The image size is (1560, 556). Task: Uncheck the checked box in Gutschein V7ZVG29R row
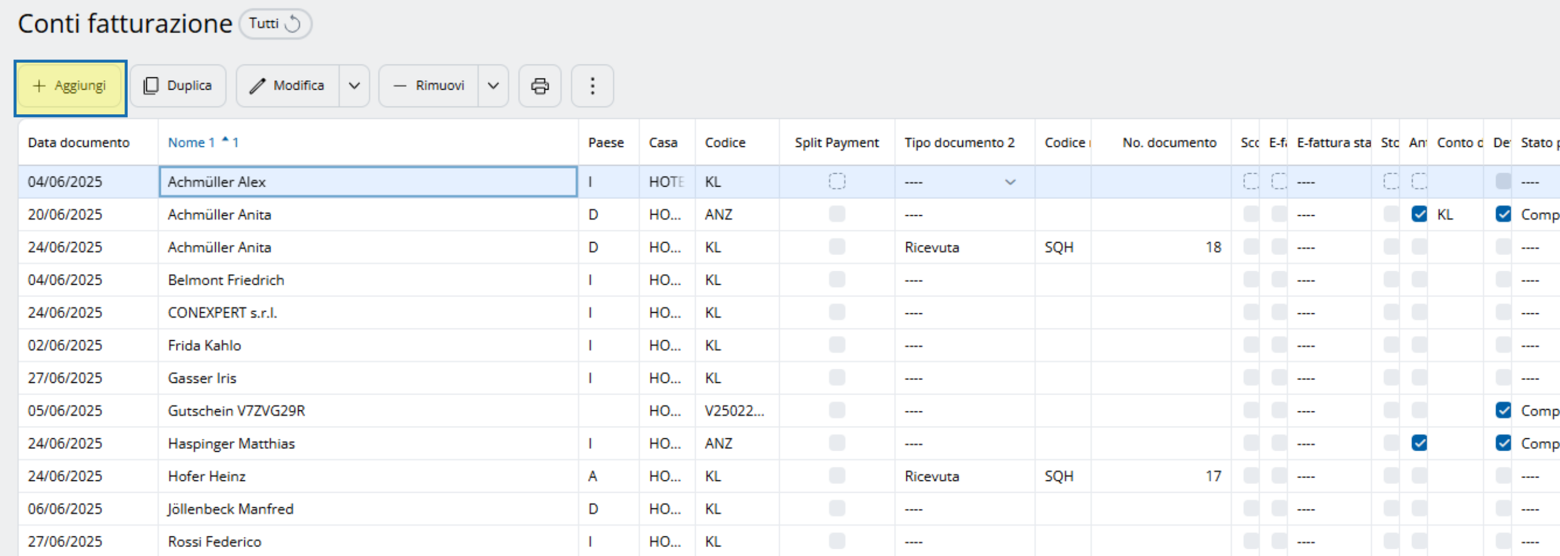tap(1502, 411)
